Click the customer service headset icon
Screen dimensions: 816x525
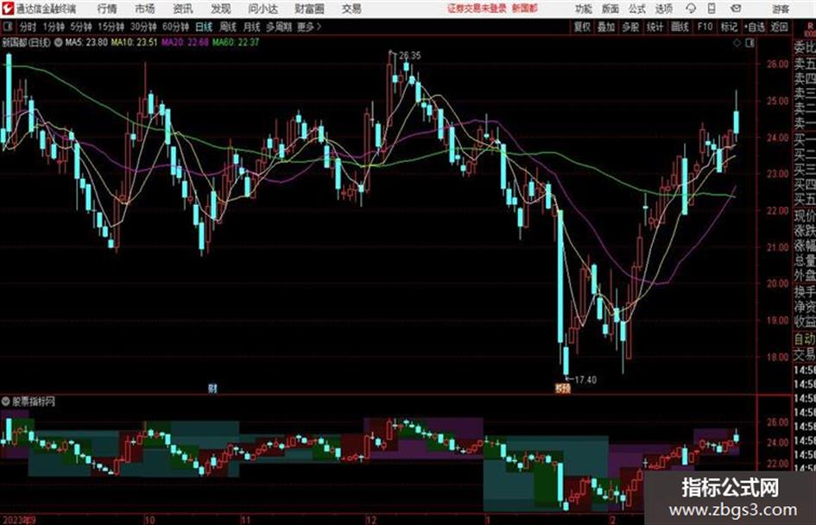[691, 9]
